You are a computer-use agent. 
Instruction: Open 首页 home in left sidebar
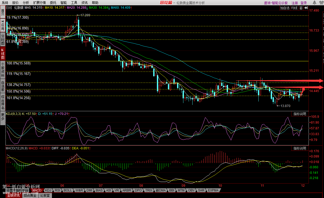(x=3, y=12)
